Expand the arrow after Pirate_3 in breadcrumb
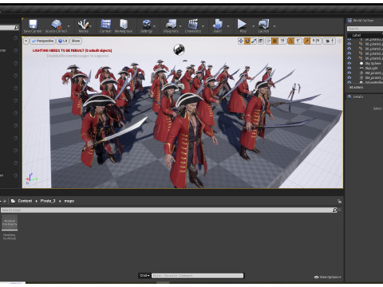The width and height of the screenshot is (383, 287). (x=60, y=201)
